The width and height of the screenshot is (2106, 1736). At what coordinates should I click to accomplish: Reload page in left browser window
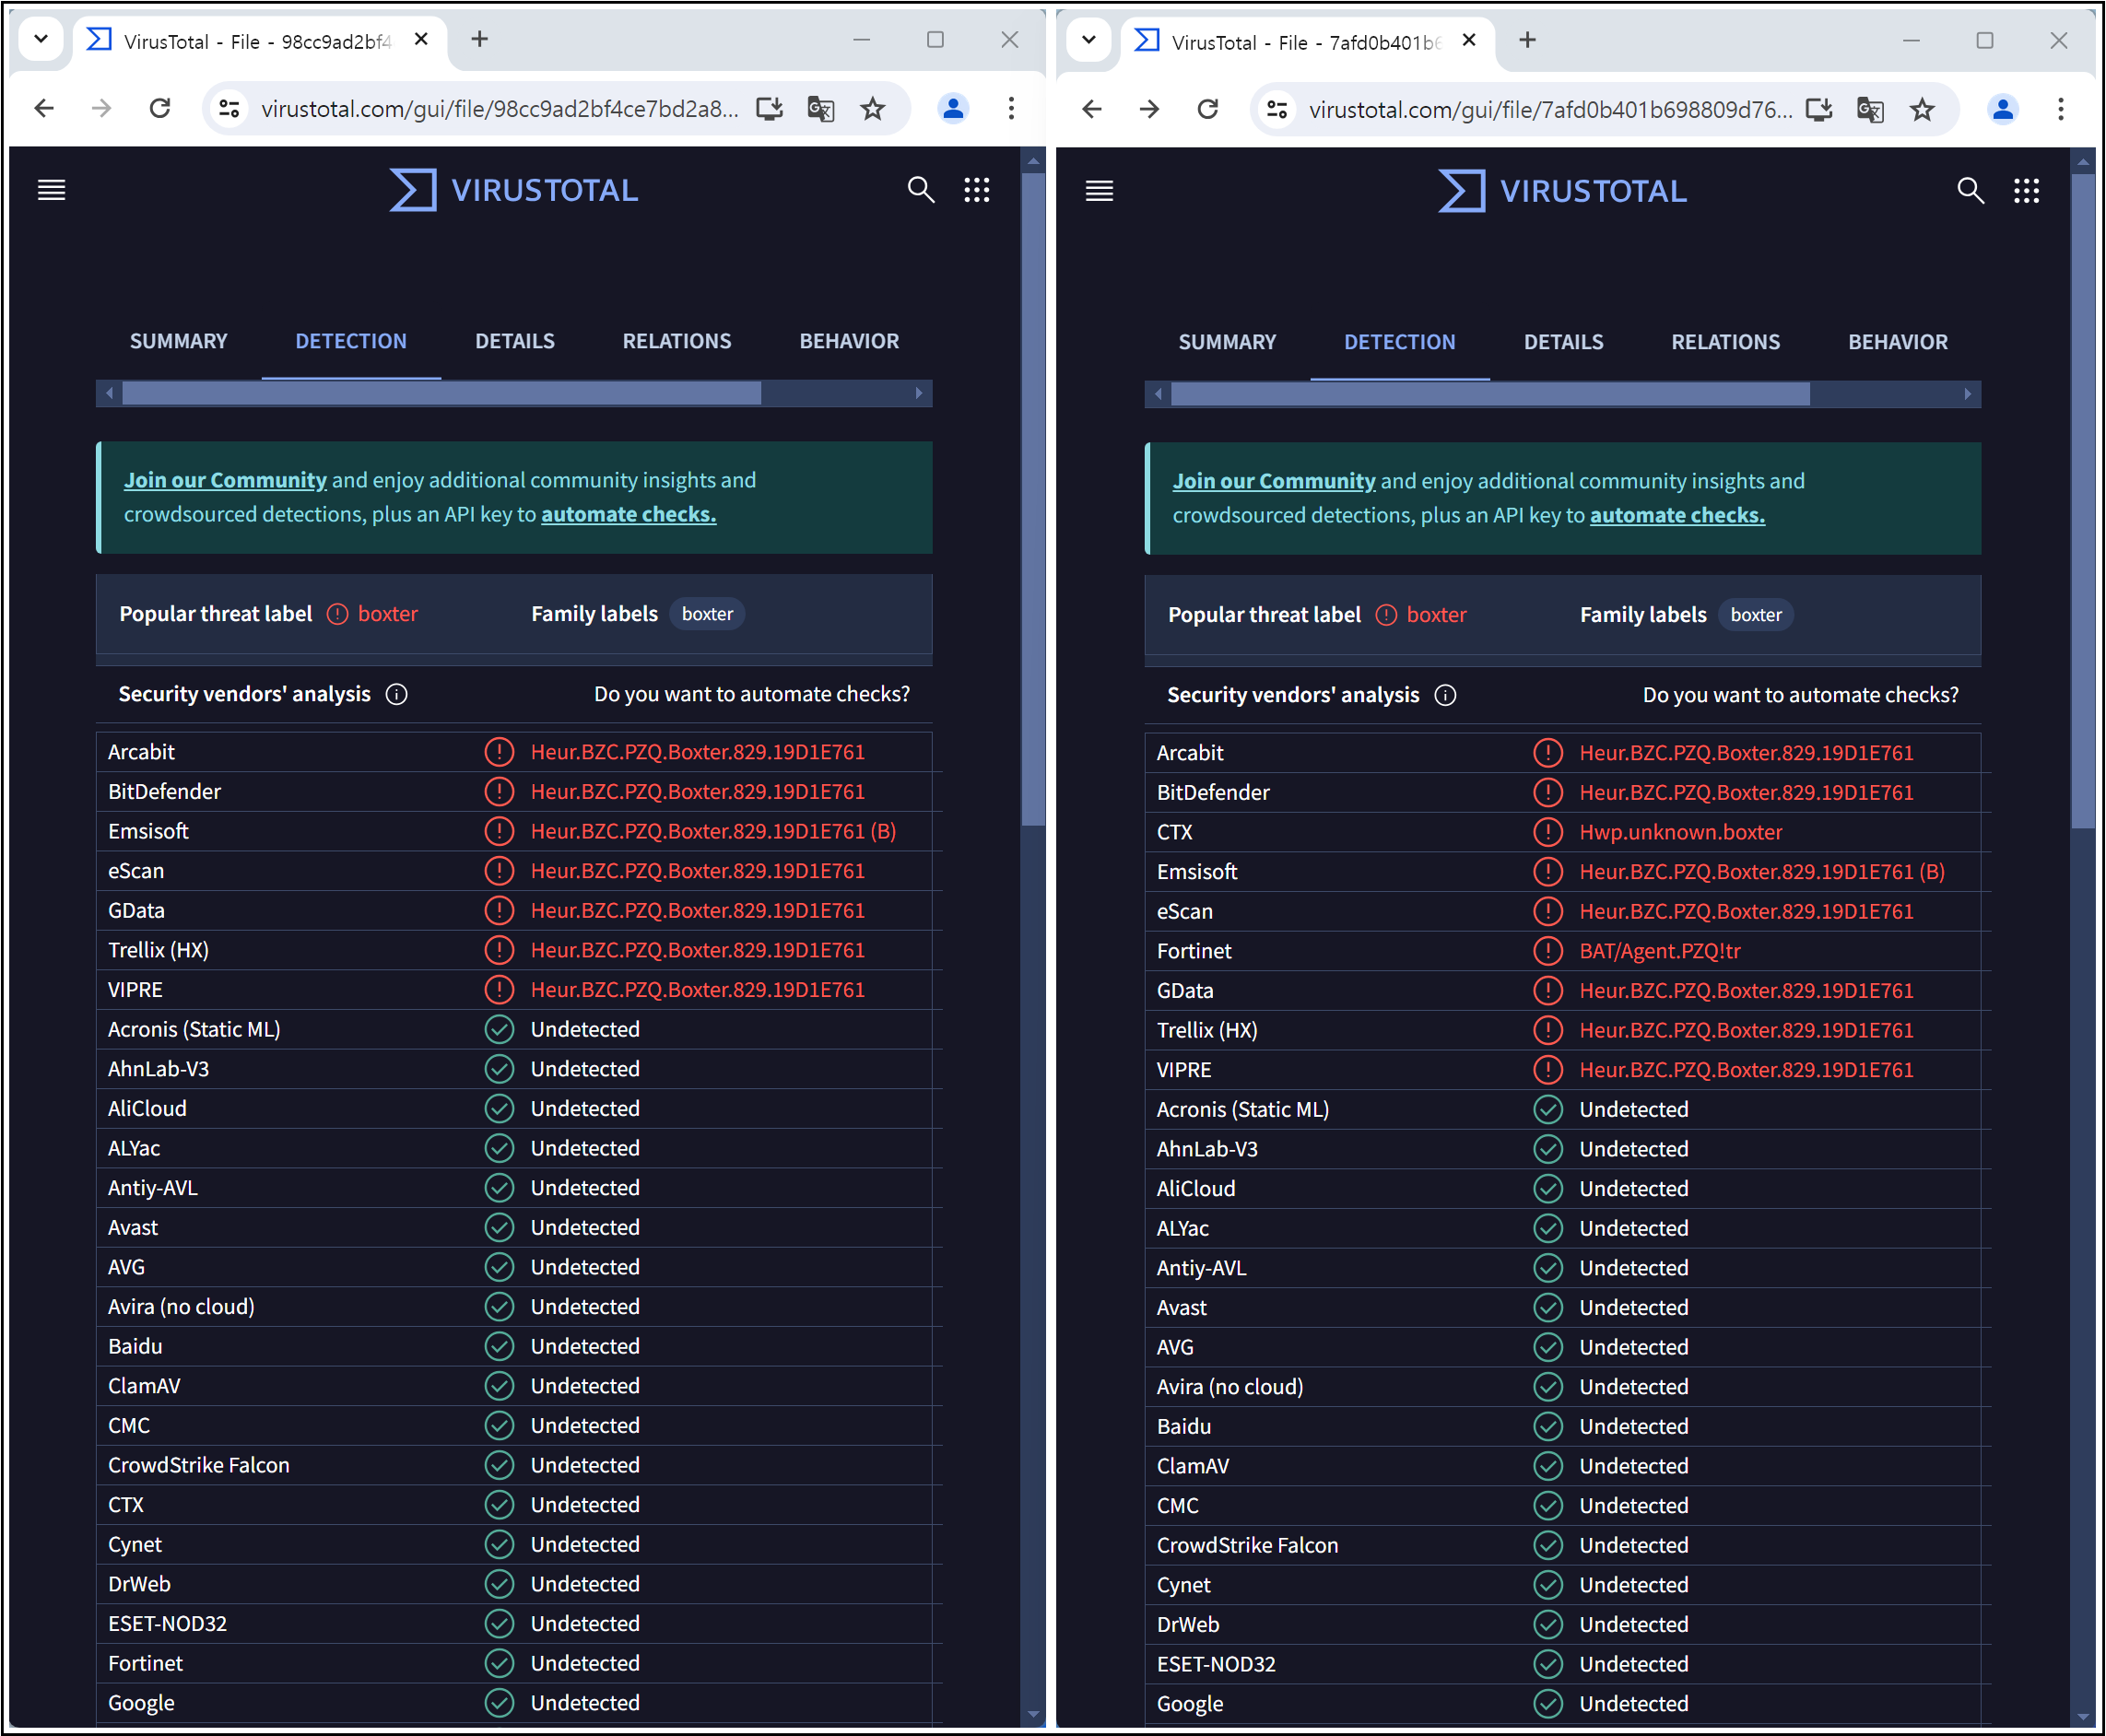[160, 108]
